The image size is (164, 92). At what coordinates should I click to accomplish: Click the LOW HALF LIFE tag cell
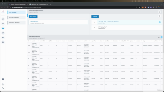[x=146, y=85]
